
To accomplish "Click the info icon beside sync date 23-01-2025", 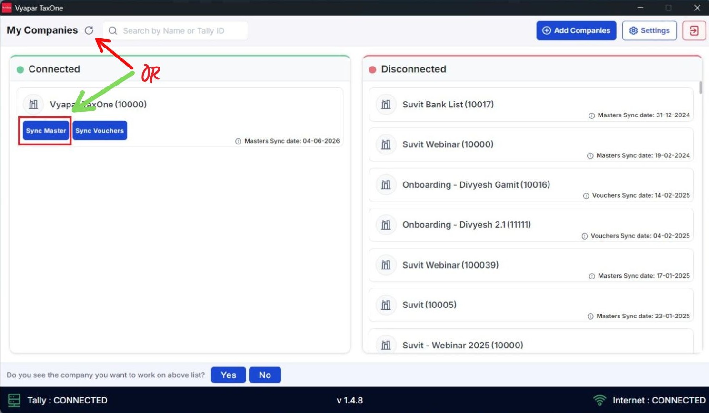I will 590,317.
